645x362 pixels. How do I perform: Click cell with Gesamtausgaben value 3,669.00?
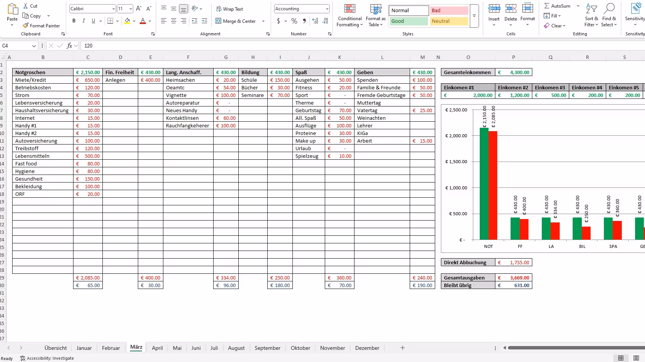pyautogui.click(x=514, y=278)
